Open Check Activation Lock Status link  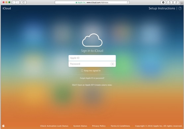(x=54, y=126)
